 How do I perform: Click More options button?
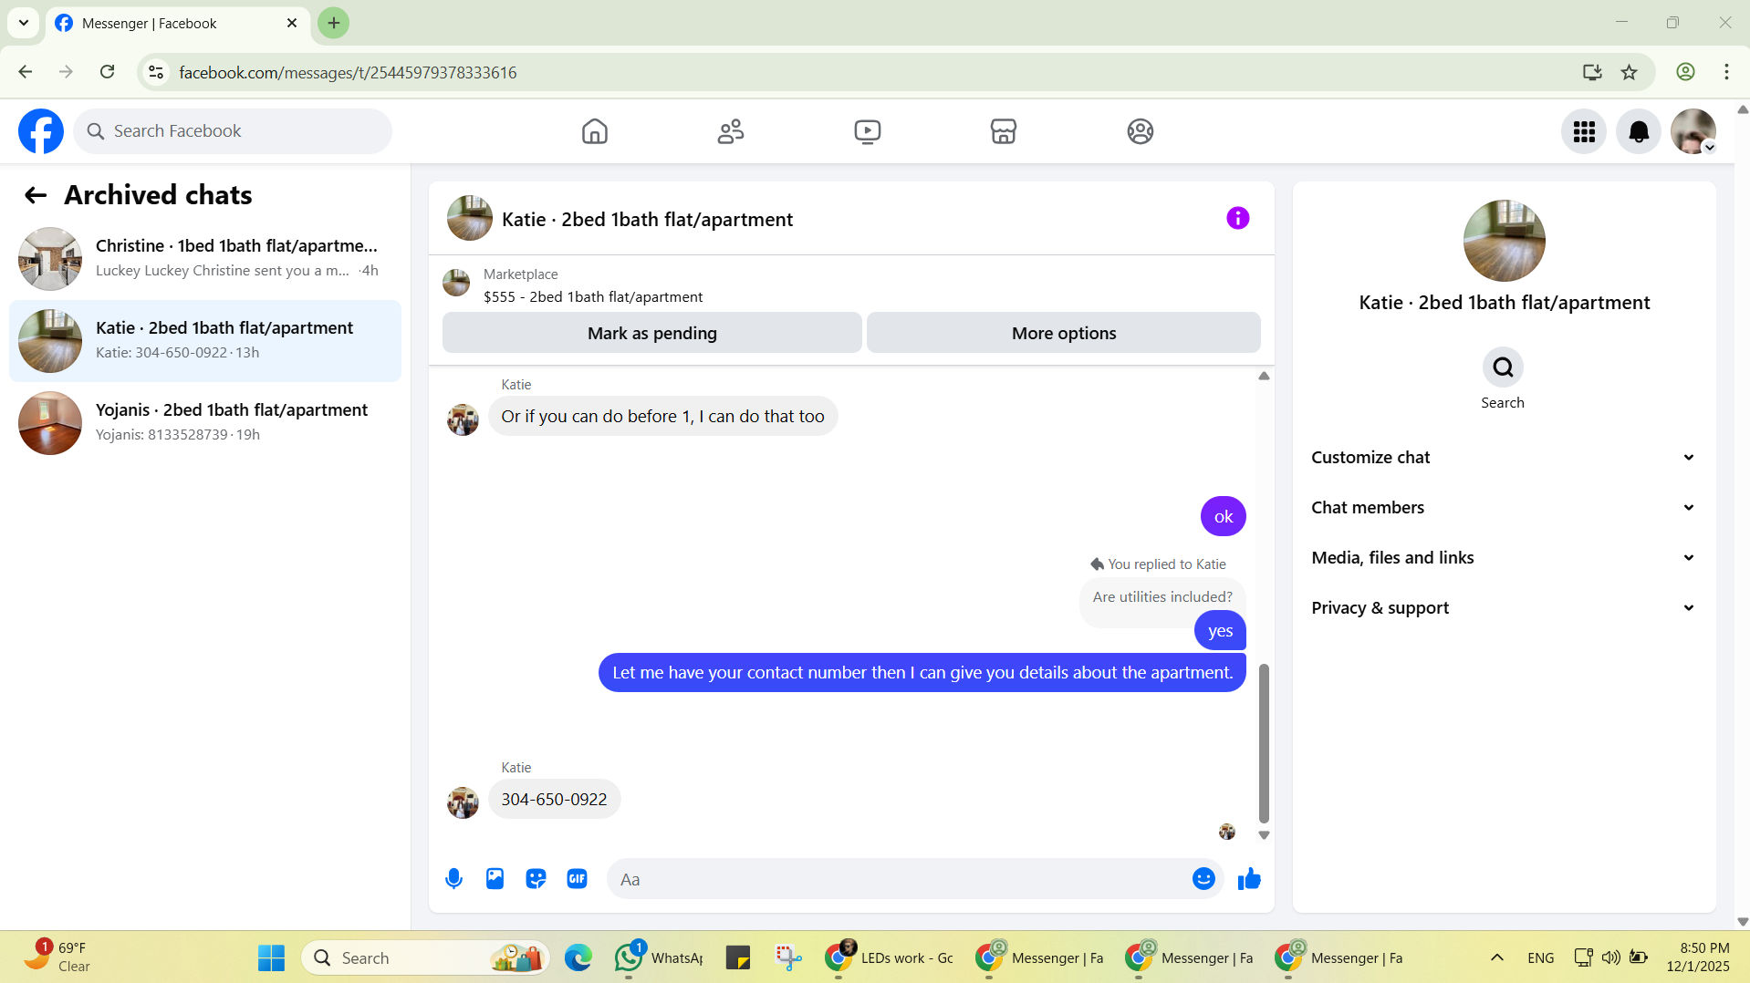coord(1064,333)
